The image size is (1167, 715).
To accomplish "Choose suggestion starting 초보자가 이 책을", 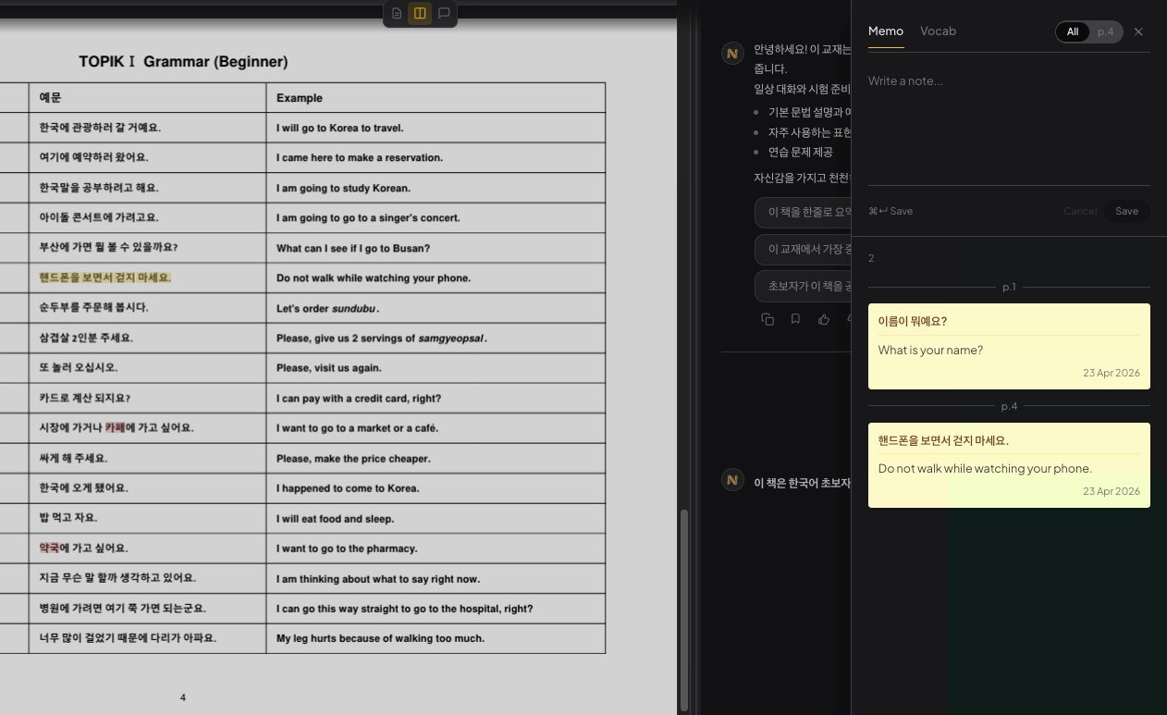I will tap(803, 286).
